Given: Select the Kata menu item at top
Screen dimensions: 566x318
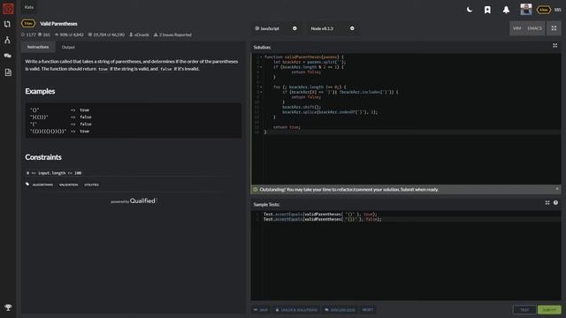Looking at the screenshot, I should [x=29, y=7].
